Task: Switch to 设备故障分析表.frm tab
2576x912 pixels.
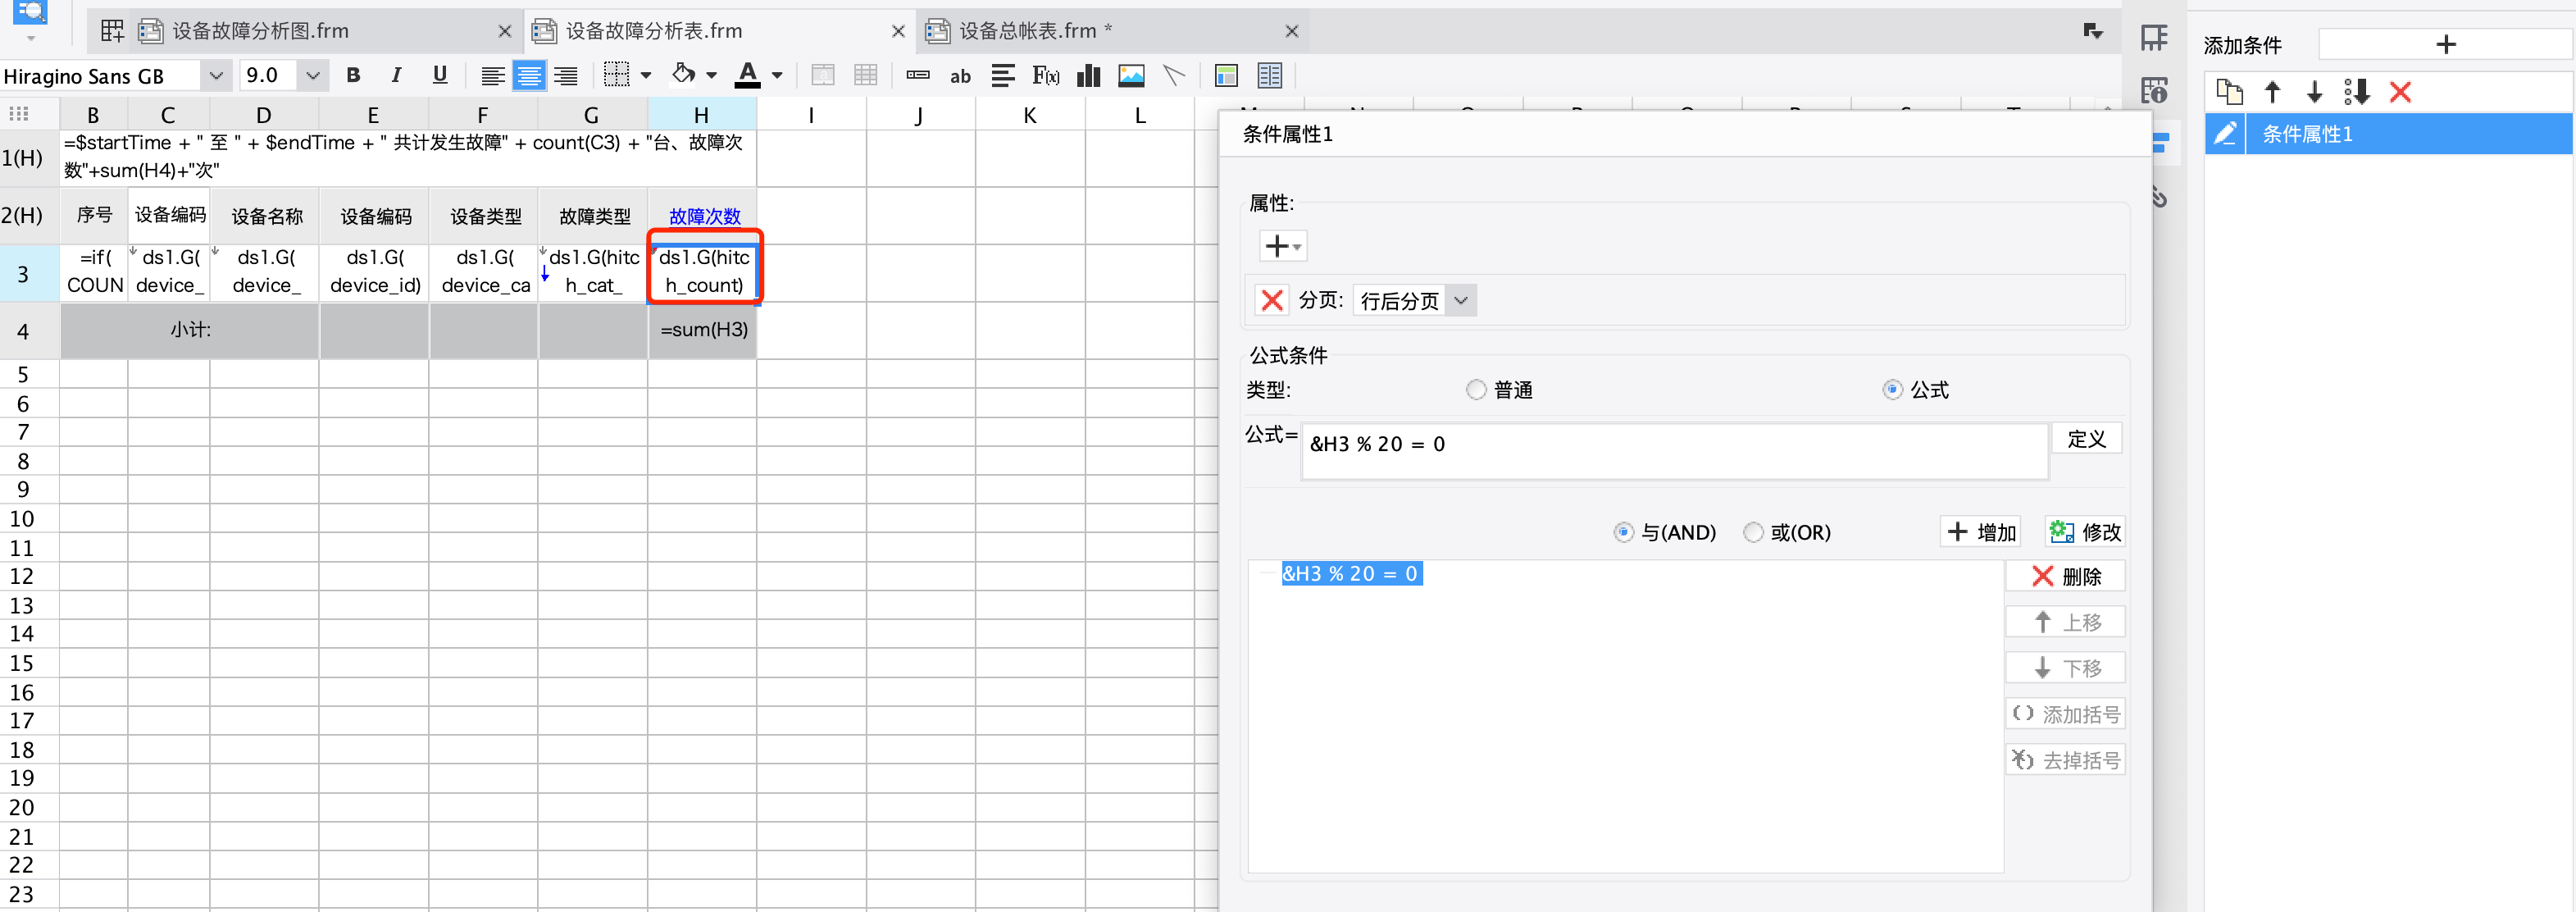Action: pos(654,31)
